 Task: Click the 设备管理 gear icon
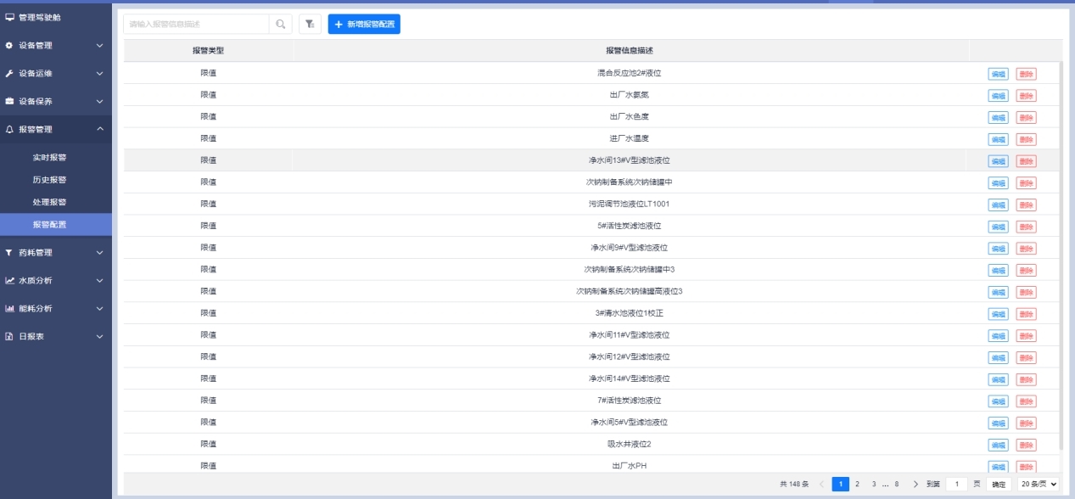pos(9,45)
